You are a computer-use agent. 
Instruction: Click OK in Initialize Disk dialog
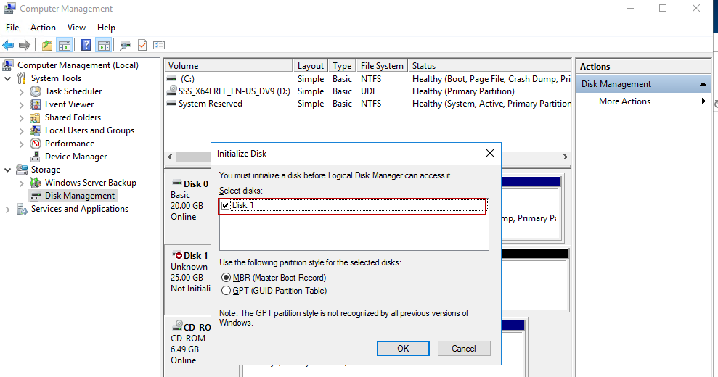pyautogui.click(x=403, y=349)
